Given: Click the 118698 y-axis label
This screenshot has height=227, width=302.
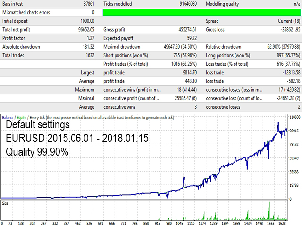Looking at the screenshot, I should [295, 117].
